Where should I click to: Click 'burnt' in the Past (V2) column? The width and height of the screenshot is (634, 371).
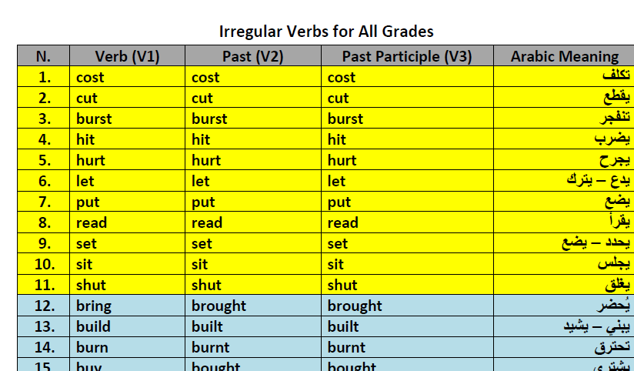pos(212,347)
